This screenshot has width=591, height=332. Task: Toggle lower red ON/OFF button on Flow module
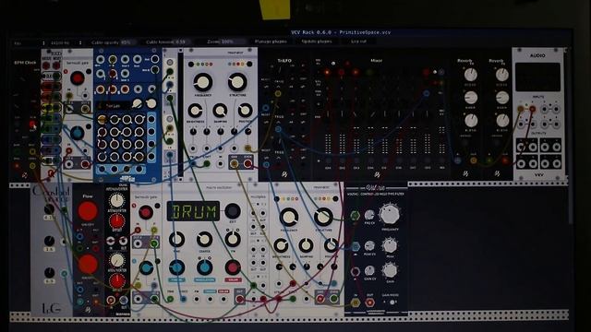click(x=88, y=264)
